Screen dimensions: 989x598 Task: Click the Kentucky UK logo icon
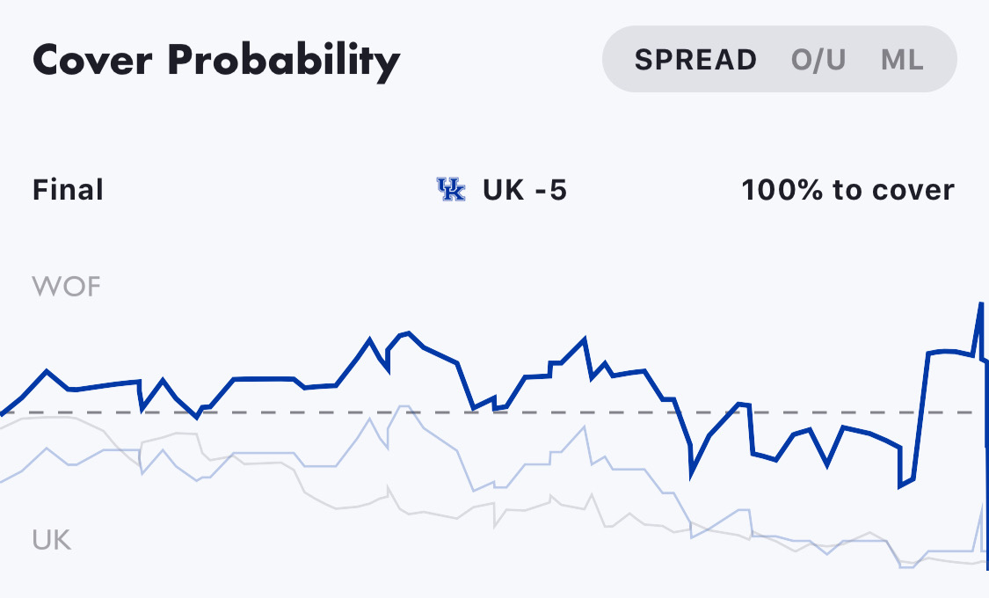(450, 190)
